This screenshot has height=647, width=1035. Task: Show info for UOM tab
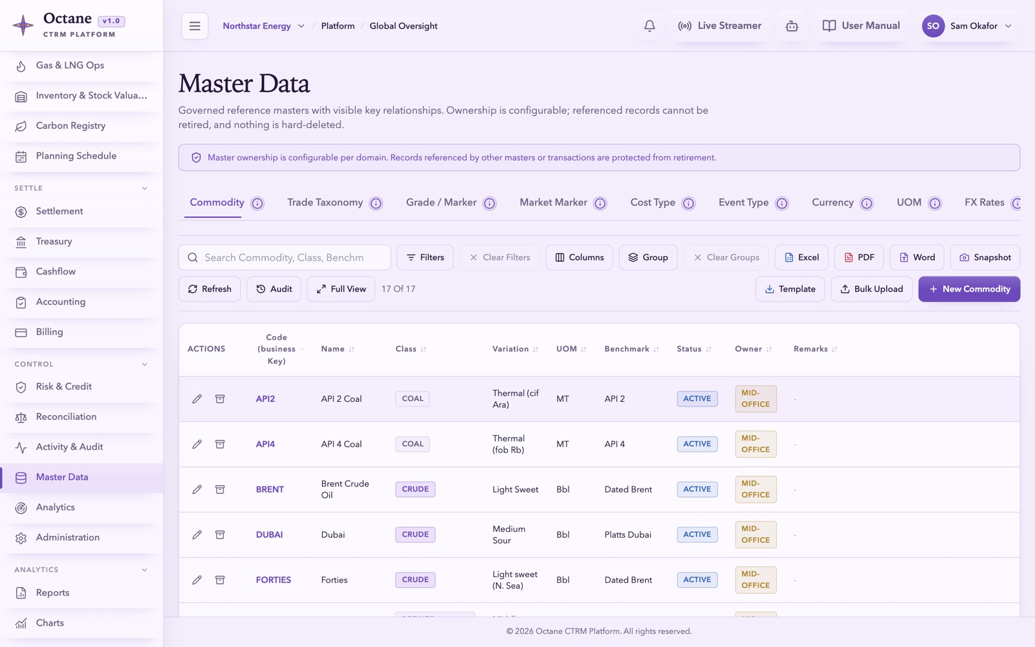coord(935,203)
